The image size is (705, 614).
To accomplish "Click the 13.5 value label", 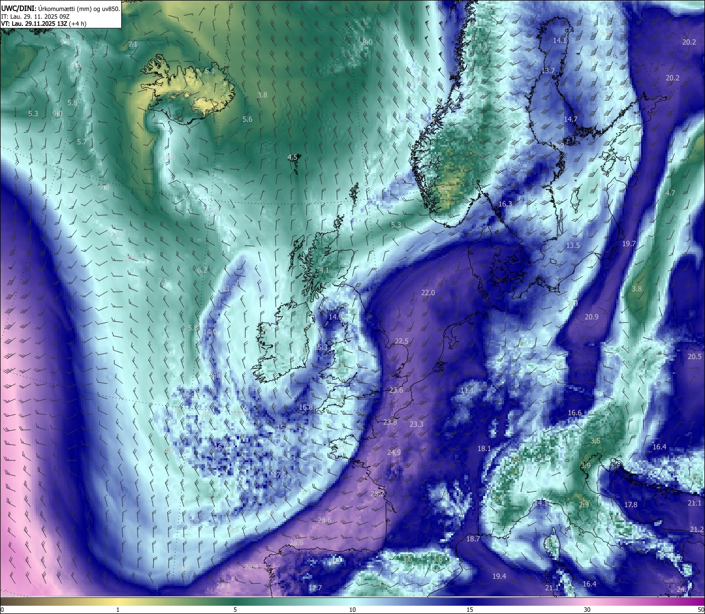I will click(x=573, y=246).
